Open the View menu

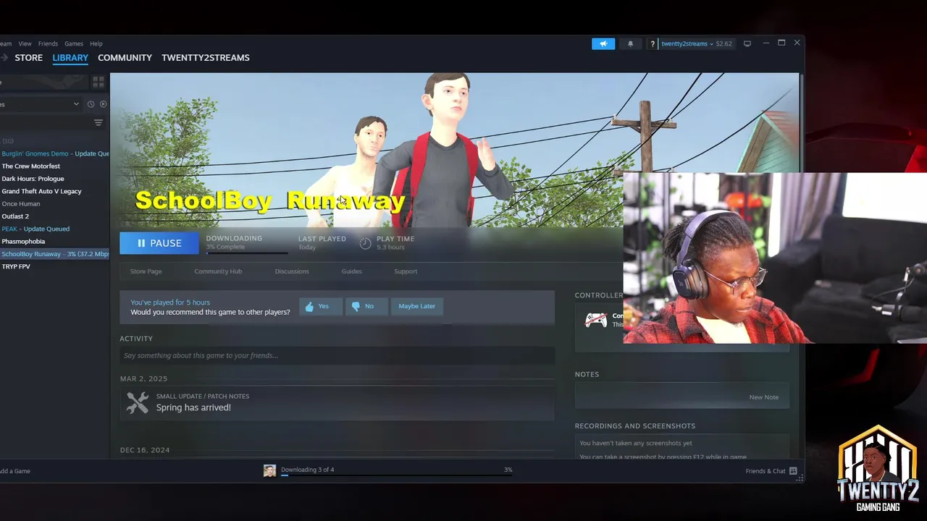pos(25,43)
